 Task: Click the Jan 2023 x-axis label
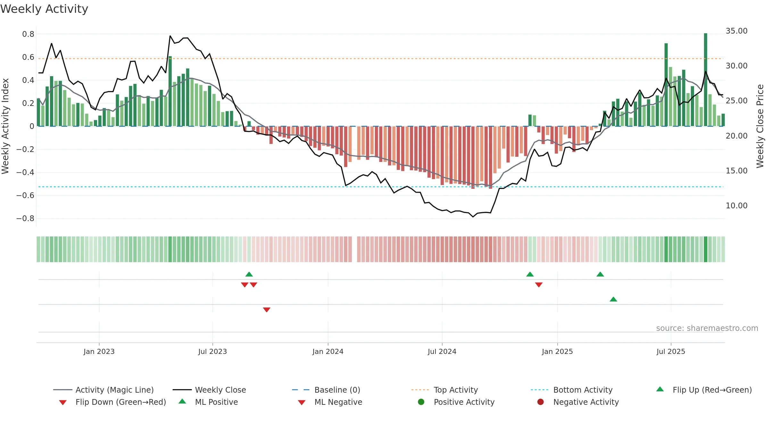point(99,351)
